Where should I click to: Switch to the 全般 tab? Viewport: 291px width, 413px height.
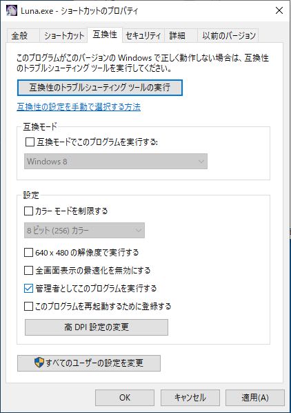click(19, 35)
